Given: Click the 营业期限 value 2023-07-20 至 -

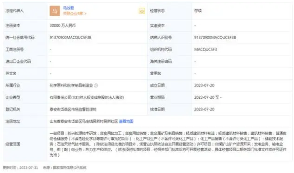Looking at the screenshot, I should (208, 97).
